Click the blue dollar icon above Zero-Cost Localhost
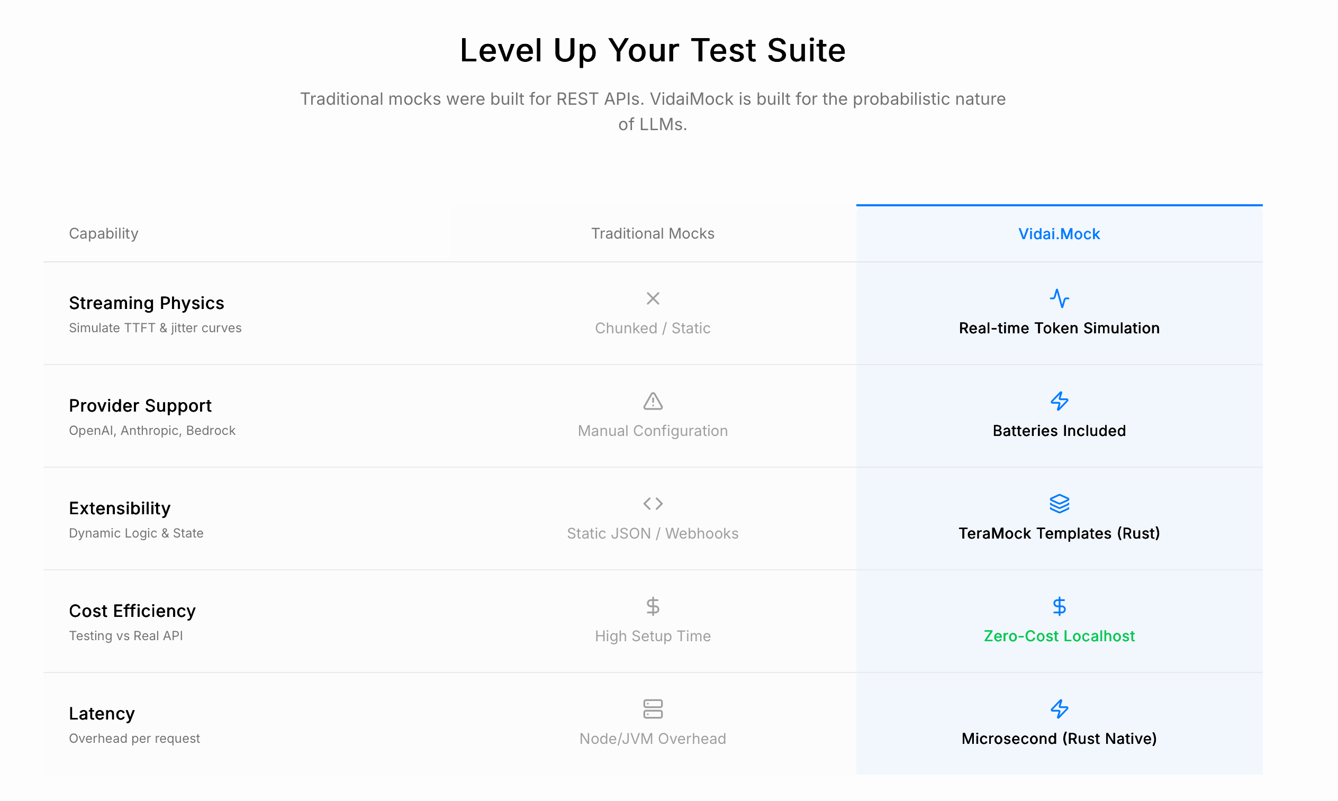 pos(1059,606)
